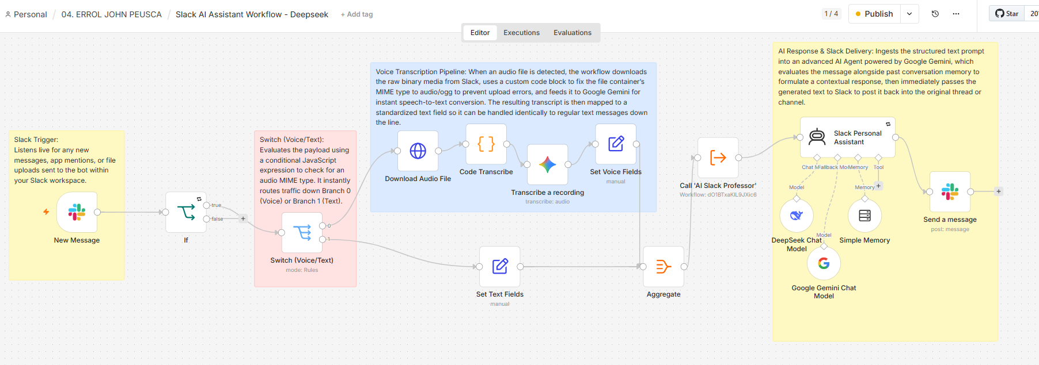Click the GitHub Star button

click(1007, 14)
